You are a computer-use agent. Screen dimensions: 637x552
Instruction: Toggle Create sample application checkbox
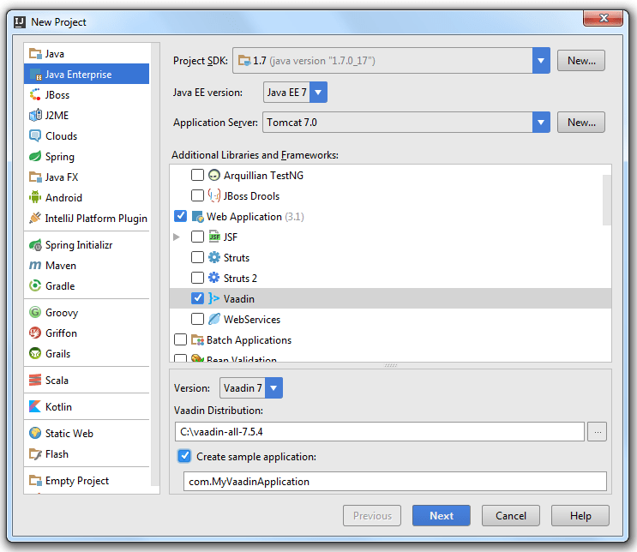click(x=184, y=457)
